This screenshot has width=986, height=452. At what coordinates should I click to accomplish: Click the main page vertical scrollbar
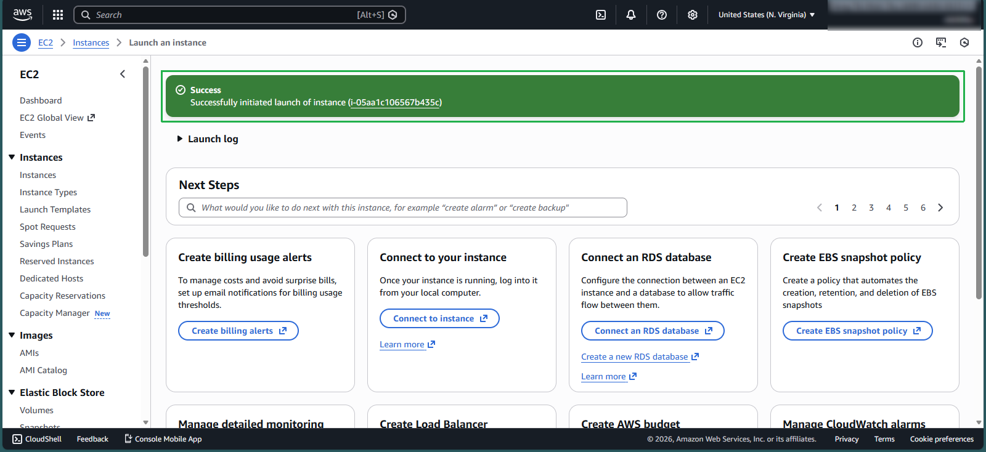[979, 182]
